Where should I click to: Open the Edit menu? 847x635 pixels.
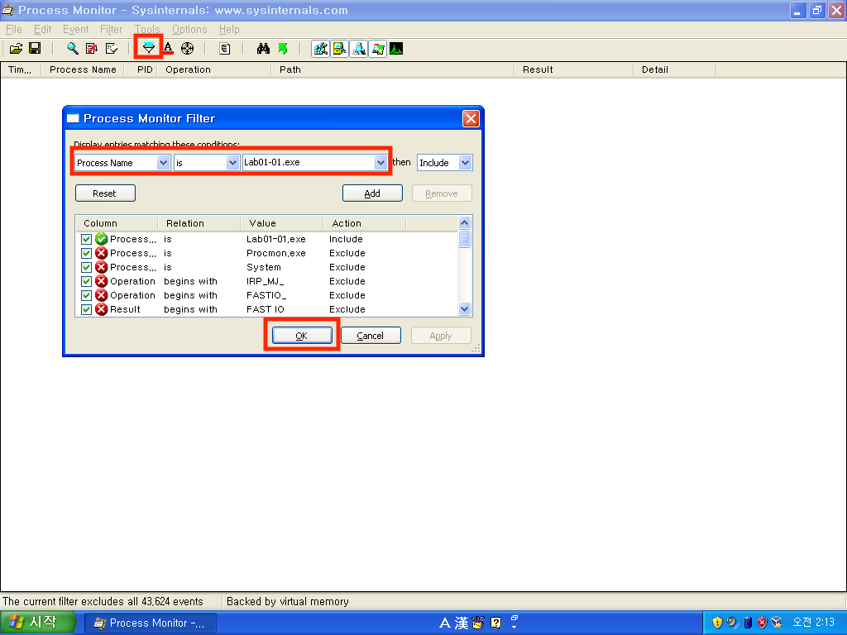[43, 29]
